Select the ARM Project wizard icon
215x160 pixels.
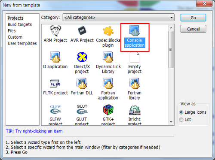[x=55, y=30]
